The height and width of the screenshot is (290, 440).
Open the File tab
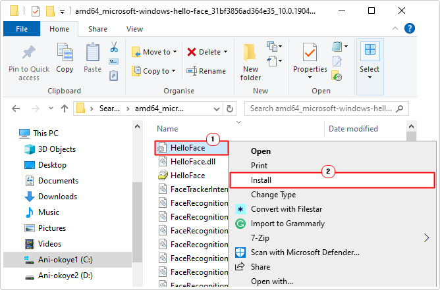click(22, 29)
